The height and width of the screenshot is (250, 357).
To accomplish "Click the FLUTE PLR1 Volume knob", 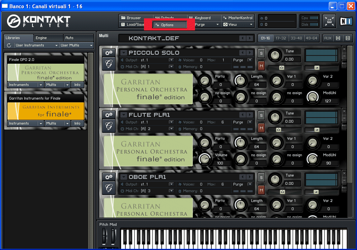I will (205, 159).
